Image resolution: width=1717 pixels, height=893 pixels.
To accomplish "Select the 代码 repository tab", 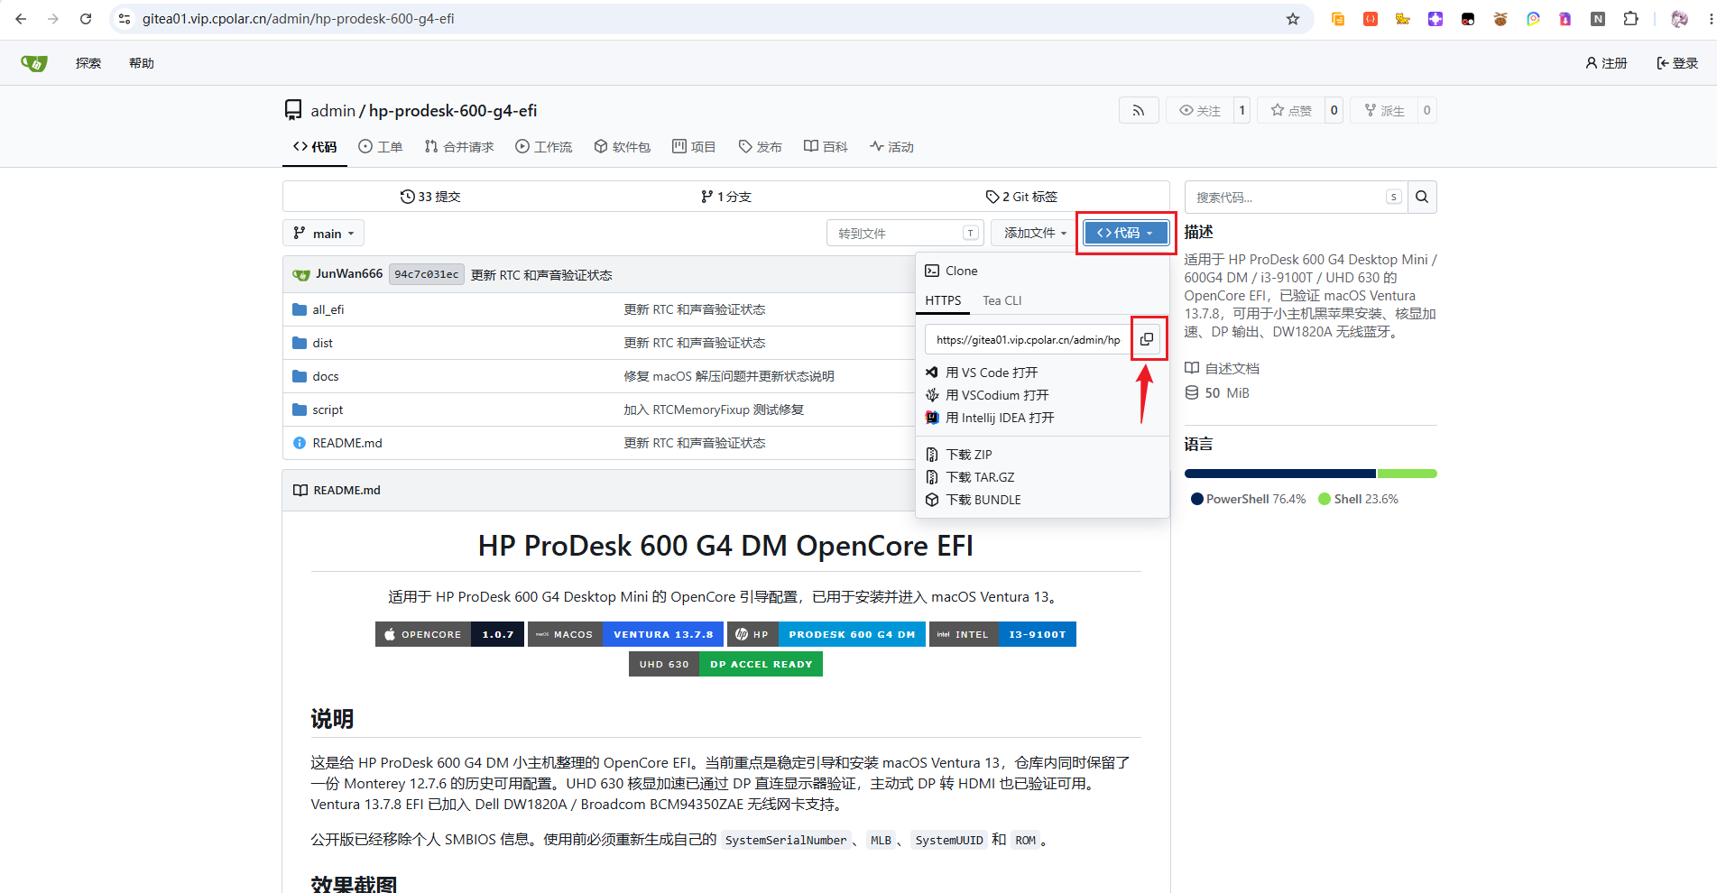I will pos(315,147).
